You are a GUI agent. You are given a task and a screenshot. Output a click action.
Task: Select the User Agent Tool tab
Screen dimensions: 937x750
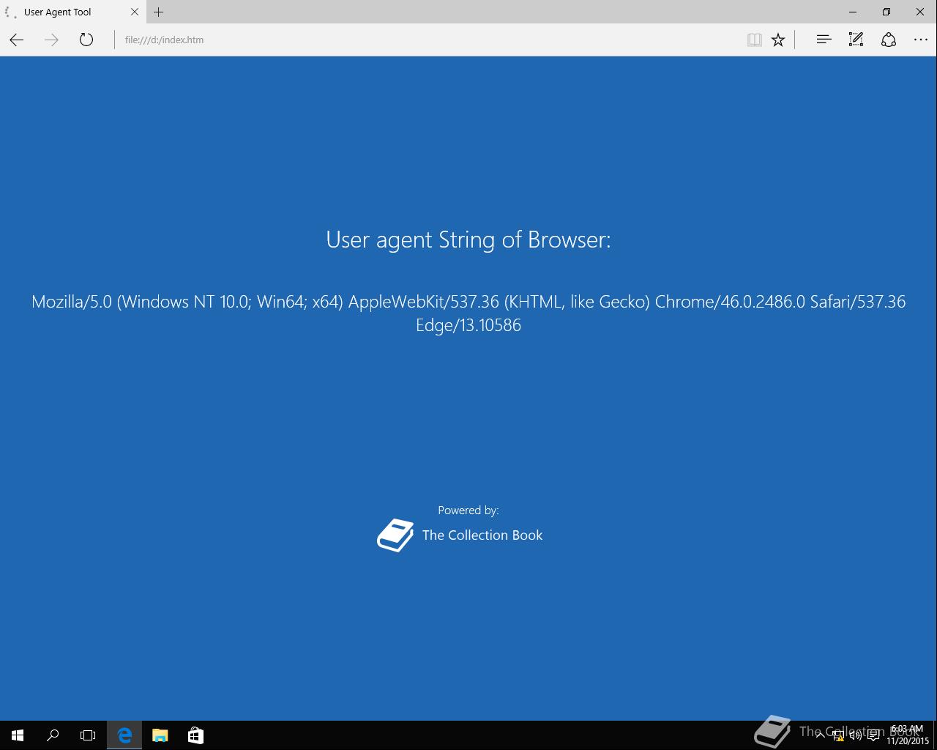click(72, 12)
